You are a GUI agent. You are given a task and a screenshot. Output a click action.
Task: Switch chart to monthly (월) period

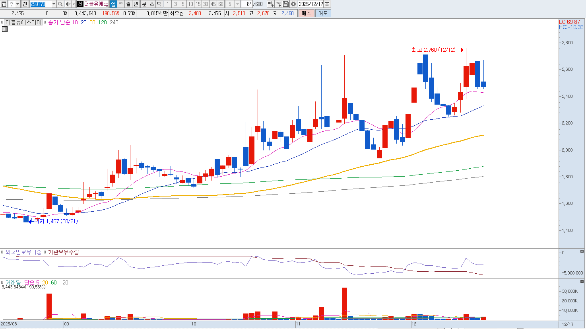click(x=128, y=4)
